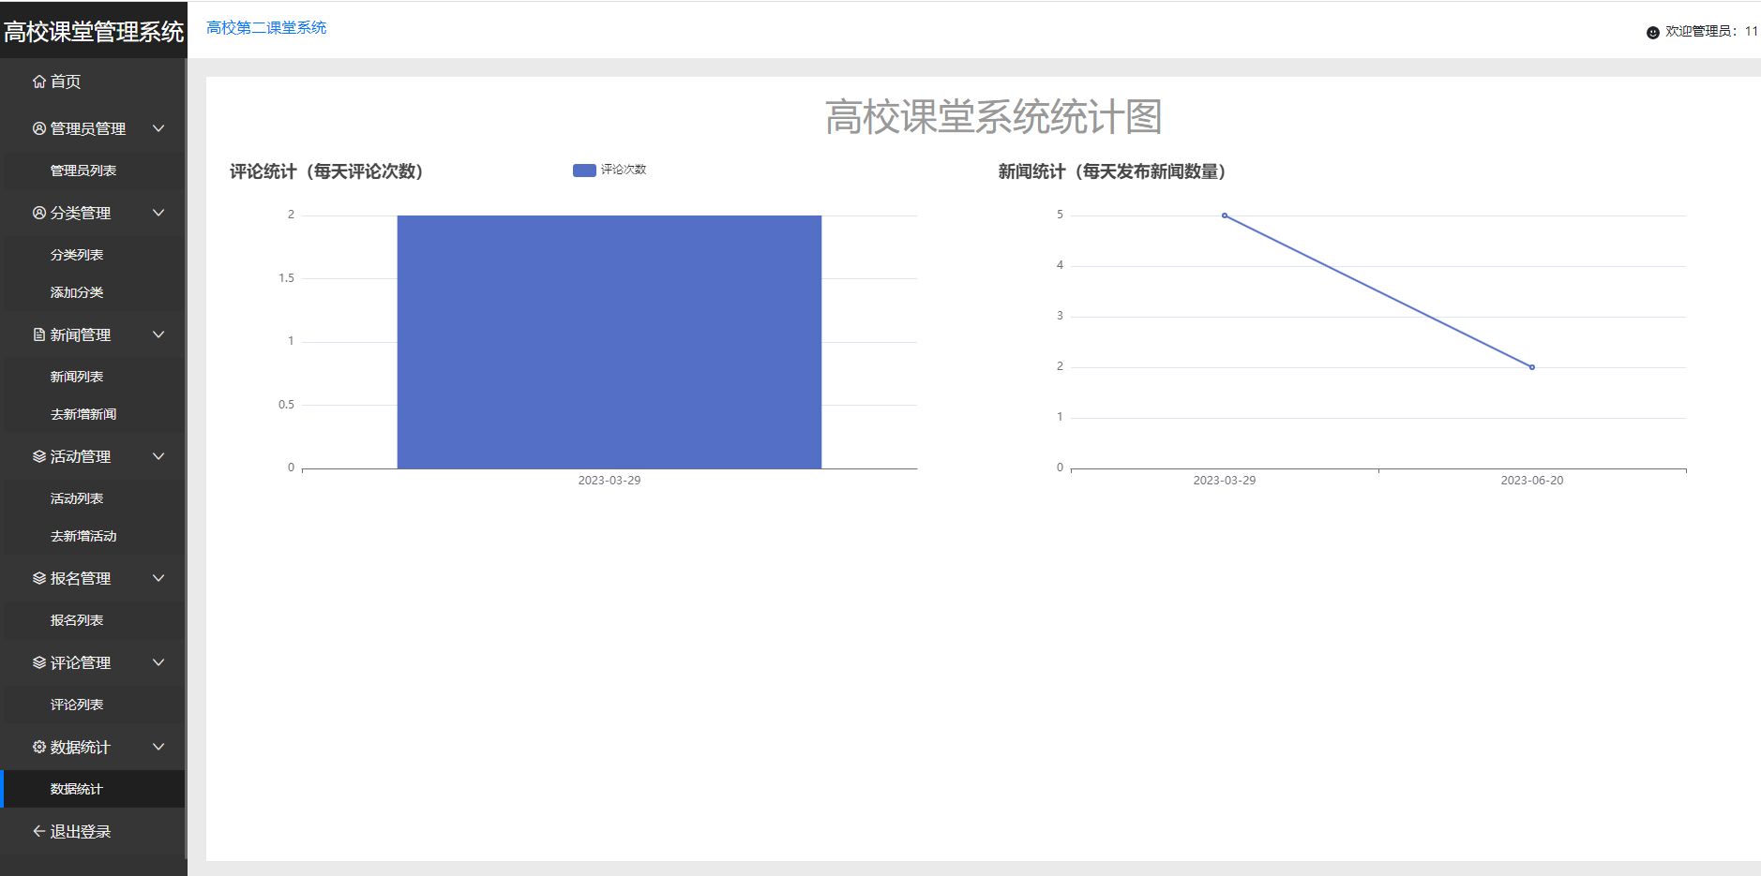Collapse the 报名管理 menu chevron

(x=158, y=578)
